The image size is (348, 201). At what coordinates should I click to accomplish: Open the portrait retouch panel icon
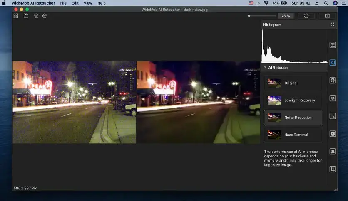[333, 80]
